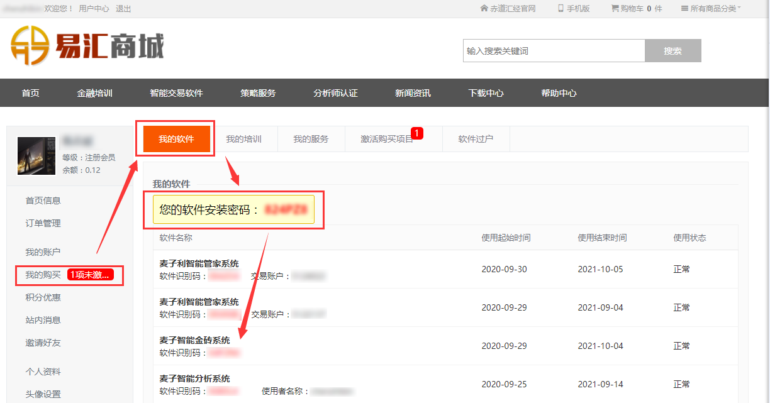
Task: Open 首页信息 in the sidebar
Action: click(x=43, y=201)
